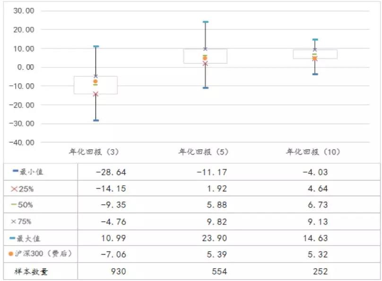This screenshot has height=281, width=382.
Task: Click the 30.00 y-axis label
Action: [x=25, y=11]
